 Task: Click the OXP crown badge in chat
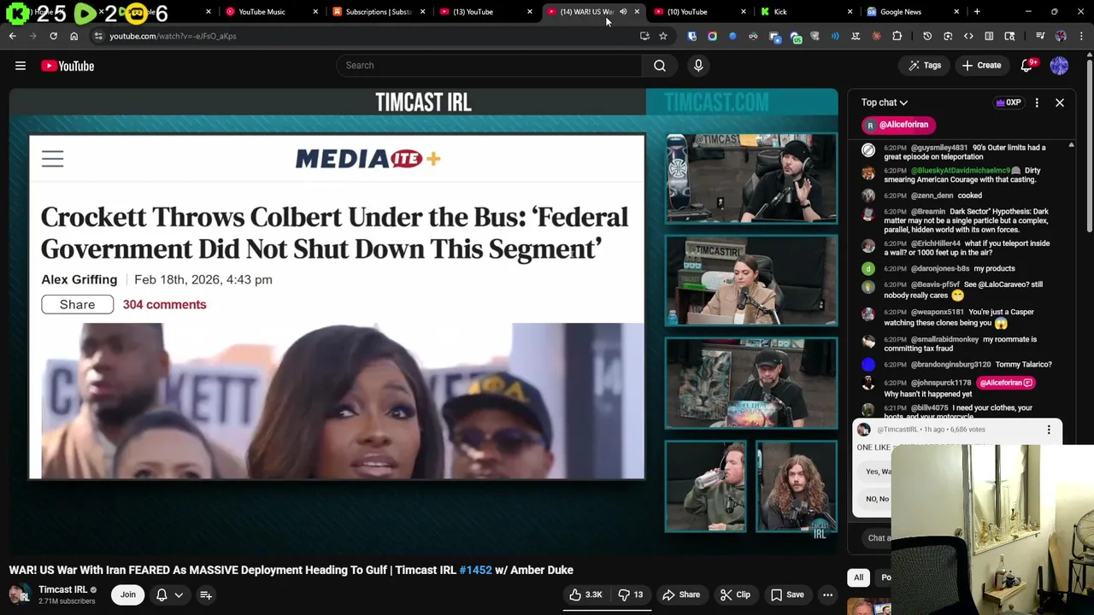click(x=1009, y=102)
